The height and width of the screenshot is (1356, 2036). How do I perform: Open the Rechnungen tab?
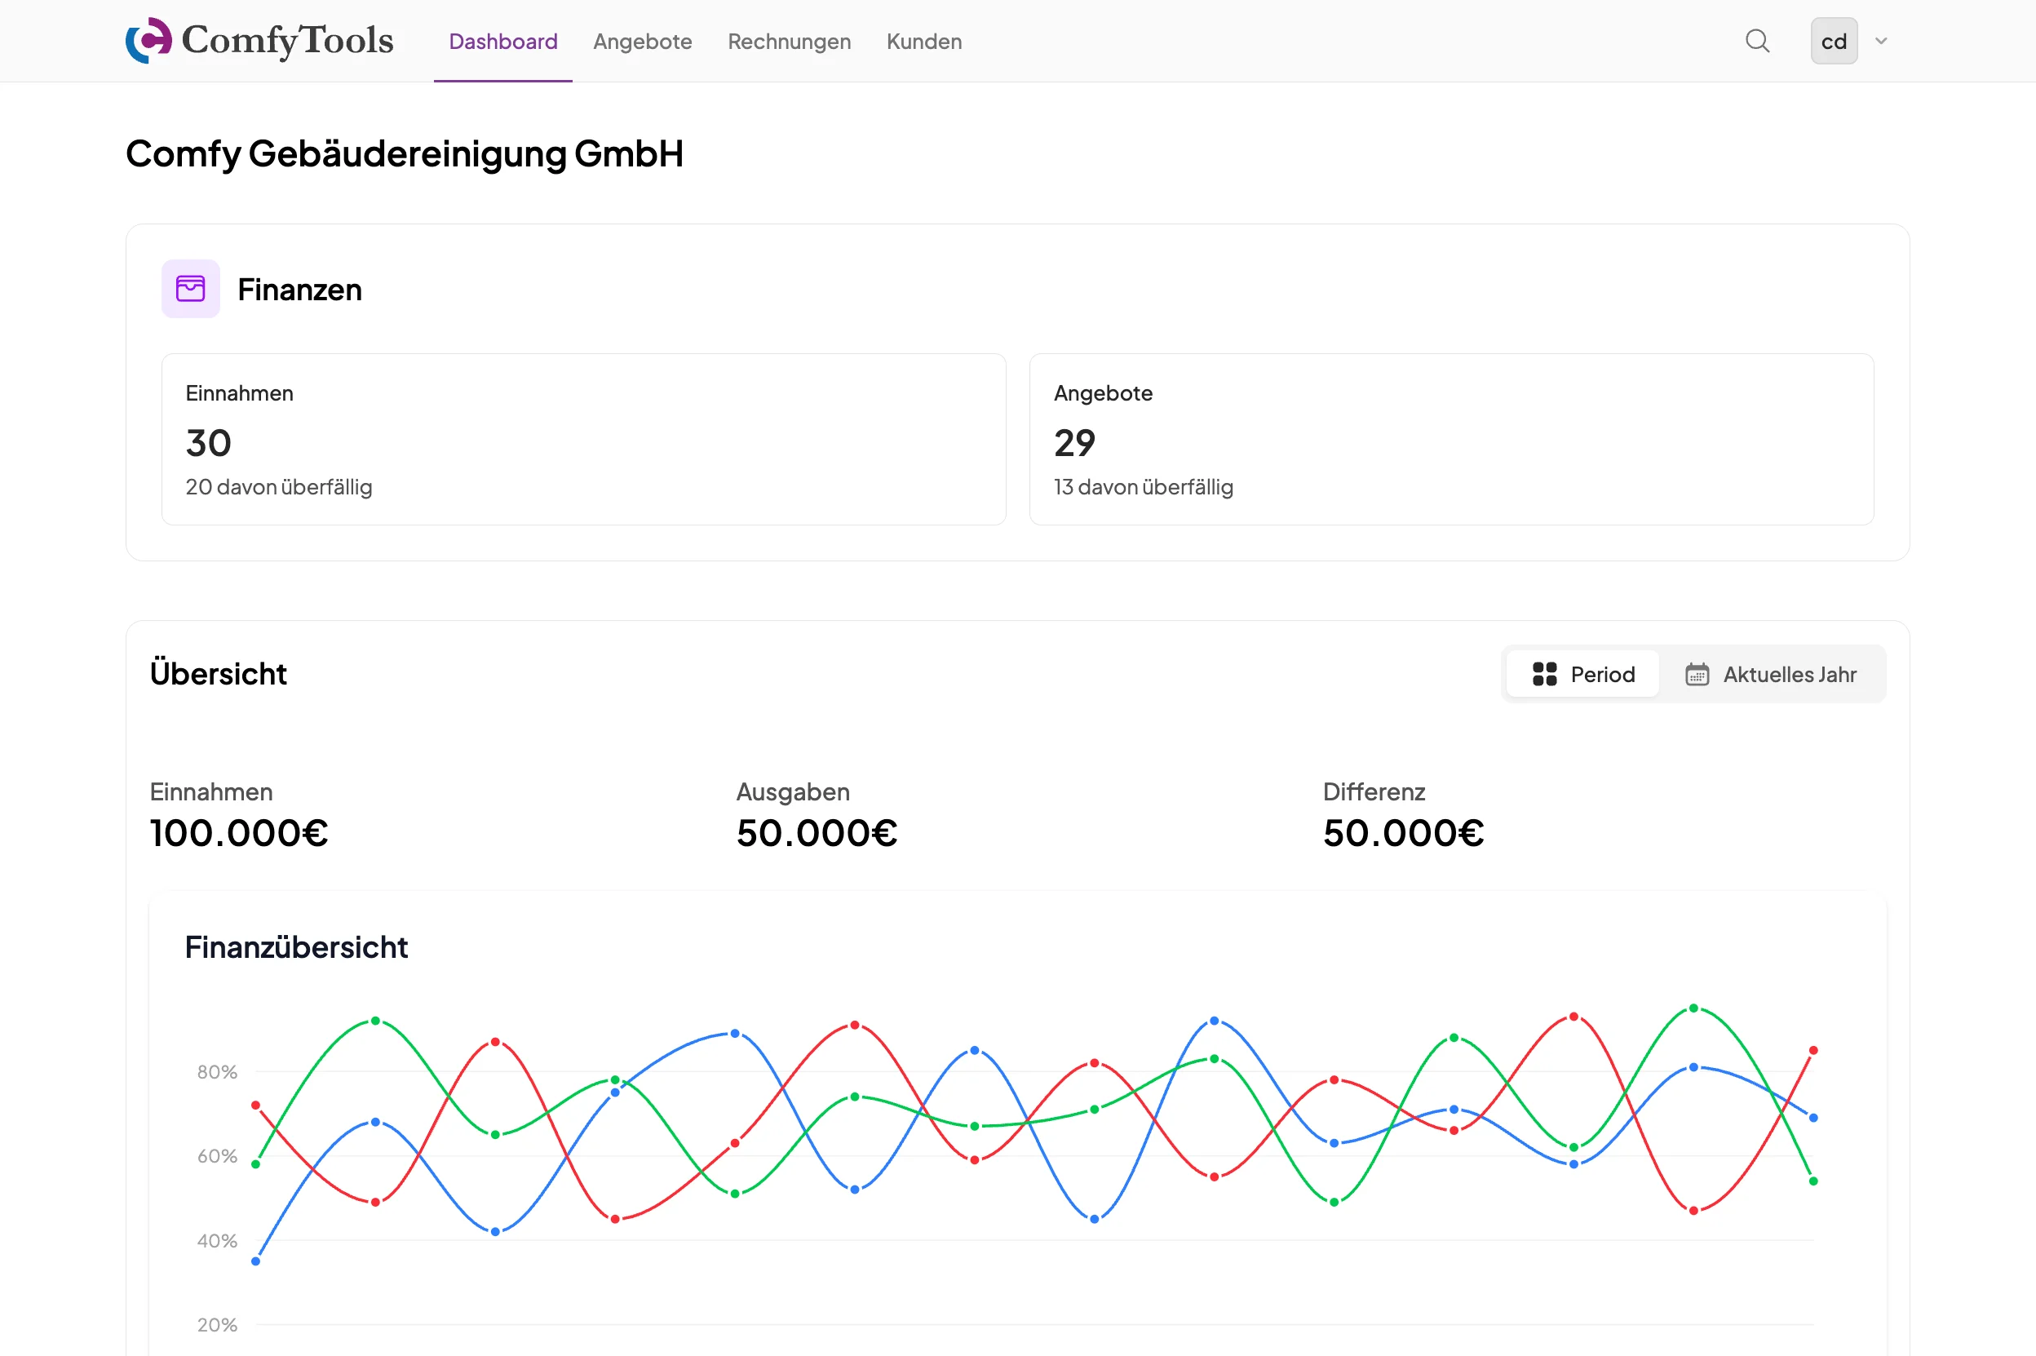click(x=789, y=42)
